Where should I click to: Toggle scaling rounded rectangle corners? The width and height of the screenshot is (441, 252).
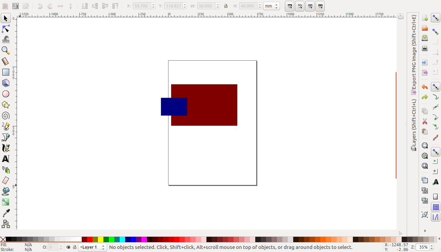tap(300, 6)
